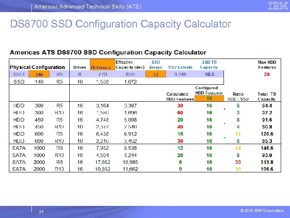Click the FB Extents value '7,952'

tap(102, 148)
